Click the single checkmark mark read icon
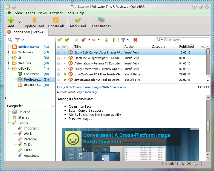 point(60,40)
